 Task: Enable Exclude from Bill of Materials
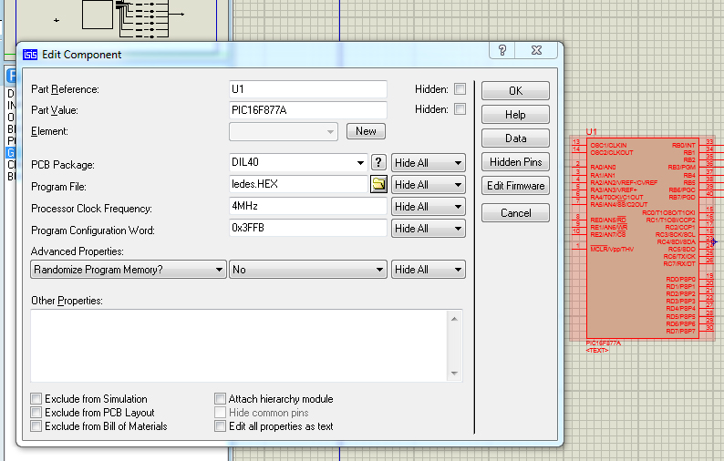(x=36, y=426)
